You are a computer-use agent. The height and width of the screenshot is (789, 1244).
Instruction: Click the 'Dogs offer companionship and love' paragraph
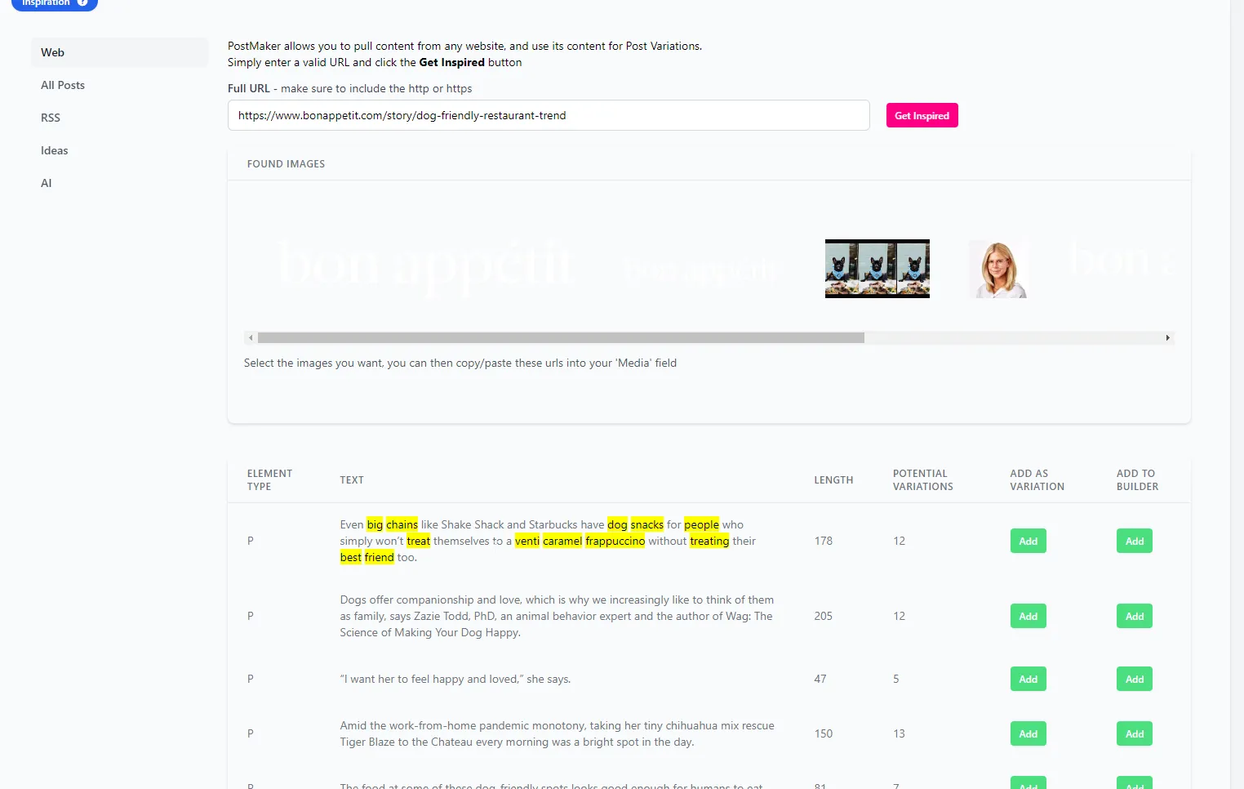tap(558, 616)
